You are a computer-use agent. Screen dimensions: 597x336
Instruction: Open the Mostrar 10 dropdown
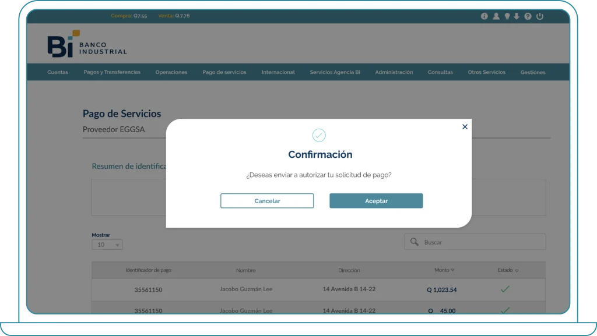pyautogui.click(x=107, y=245)
